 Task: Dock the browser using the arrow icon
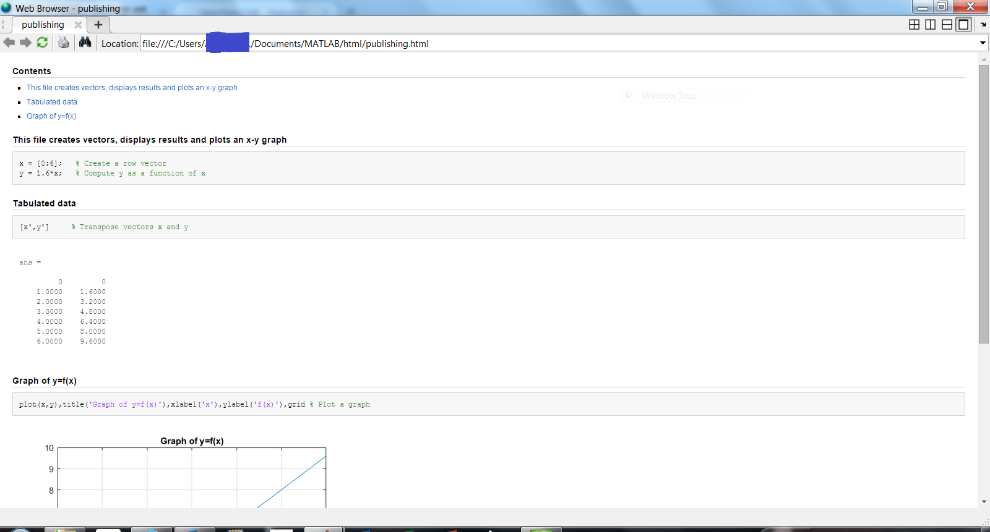(x=983, y=25)
